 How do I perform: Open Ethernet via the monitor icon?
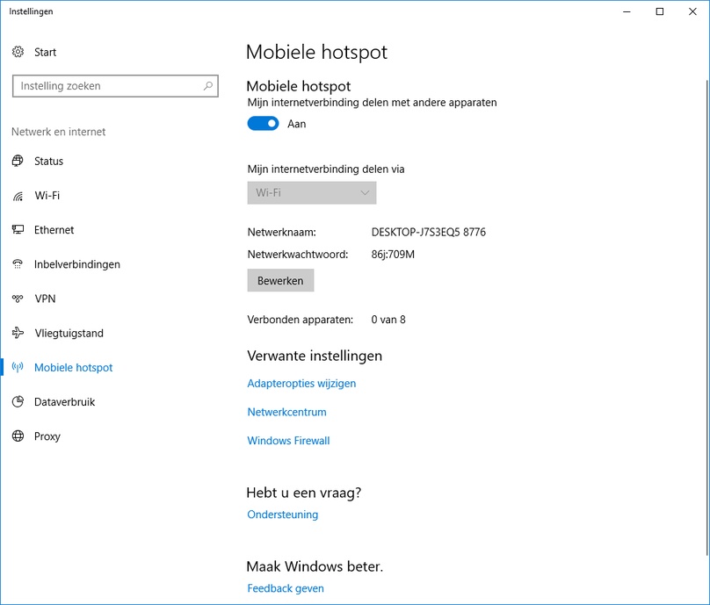tap(18, 229)
